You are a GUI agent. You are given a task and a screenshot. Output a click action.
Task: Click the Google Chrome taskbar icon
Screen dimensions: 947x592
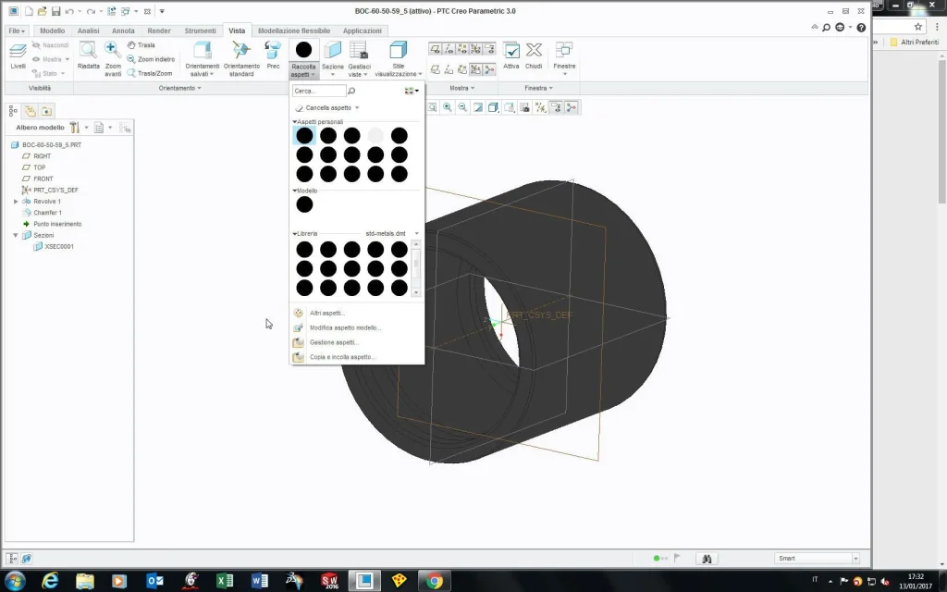pyautogui.click(x=435, y=581)
